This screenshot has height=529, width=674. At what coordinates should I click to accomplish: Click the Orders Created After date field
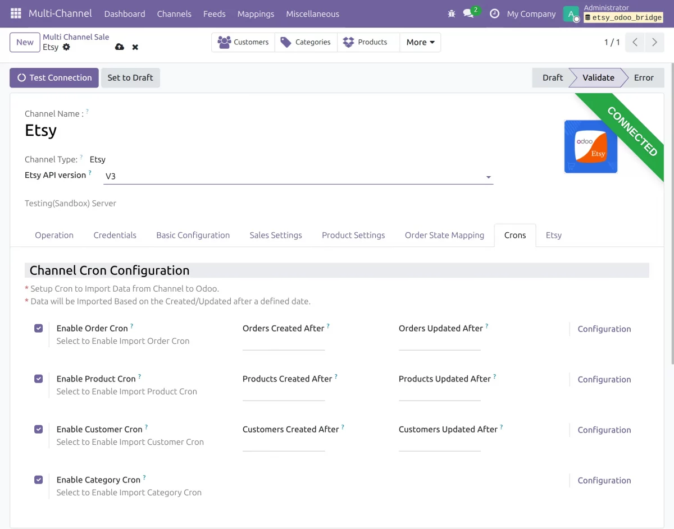pos(284,344)
